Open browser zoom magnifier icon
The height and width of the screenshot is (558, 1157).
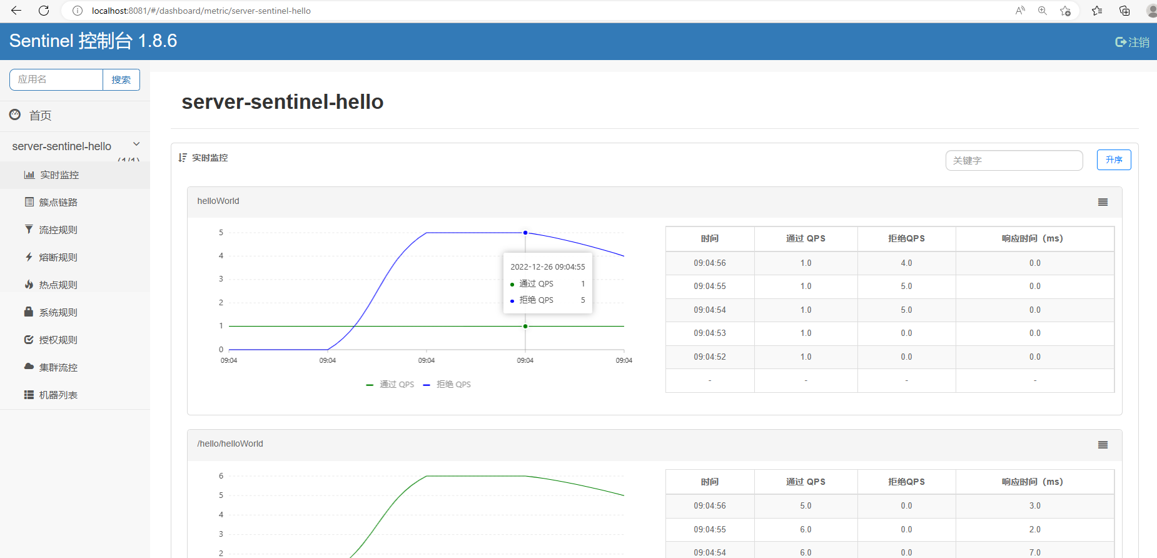click(1043, 11)
